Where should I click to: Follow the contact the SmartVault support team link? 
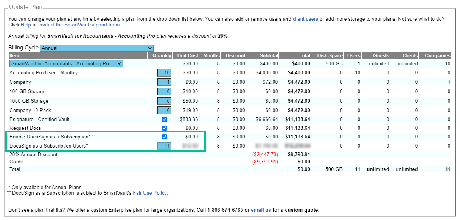pos(79,25)
